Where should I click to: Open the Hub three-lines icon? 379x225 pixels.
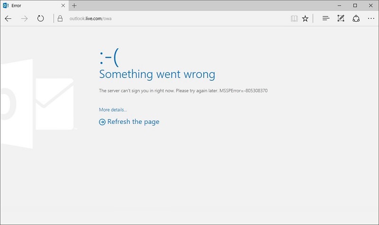(325, 18)
